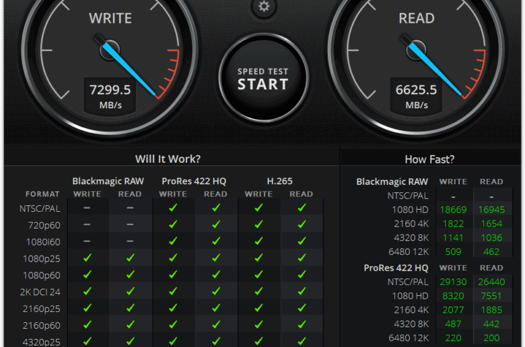Screen dimensions: 525x347
Task: Click Blackmagic RAW 1080 HD read value 16945
Action: pyautogui.click(x=491, y=210)
